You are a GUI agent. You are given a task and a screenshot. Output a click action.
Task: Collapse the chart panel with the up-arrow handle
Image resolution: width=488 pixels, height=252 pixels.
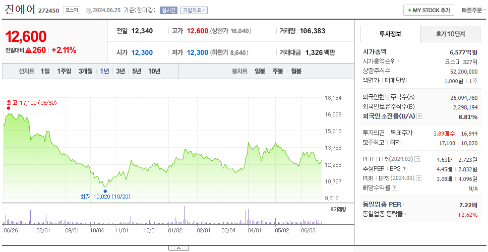[178, 248]
